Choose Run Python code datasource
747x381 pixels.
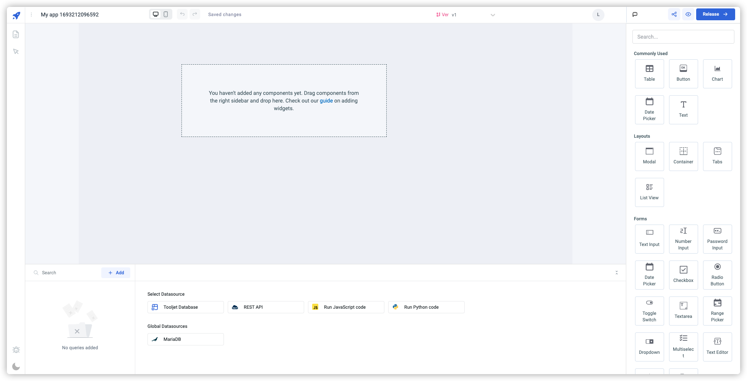point(426,307)
